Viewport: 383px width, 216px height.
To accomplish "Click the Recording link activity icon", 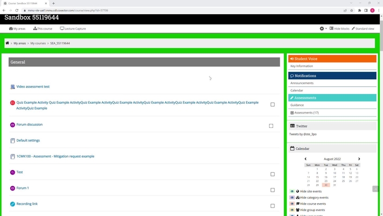I will [13, 204].
